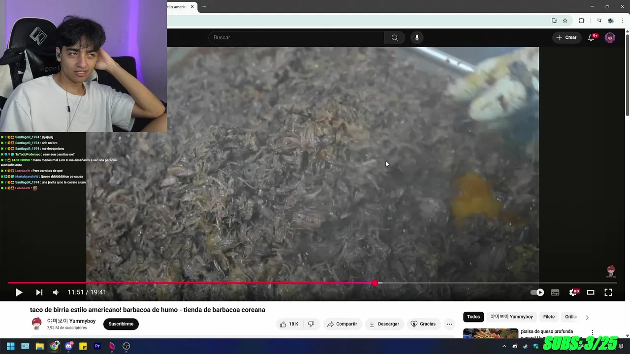
Task: Open the Yummyboy channel avatar
Action: pos(37,324)
